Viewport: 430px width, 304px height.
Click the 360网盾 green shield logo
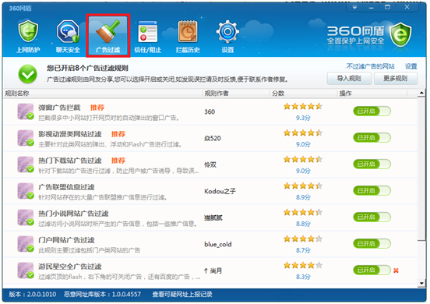pos(400,35)
